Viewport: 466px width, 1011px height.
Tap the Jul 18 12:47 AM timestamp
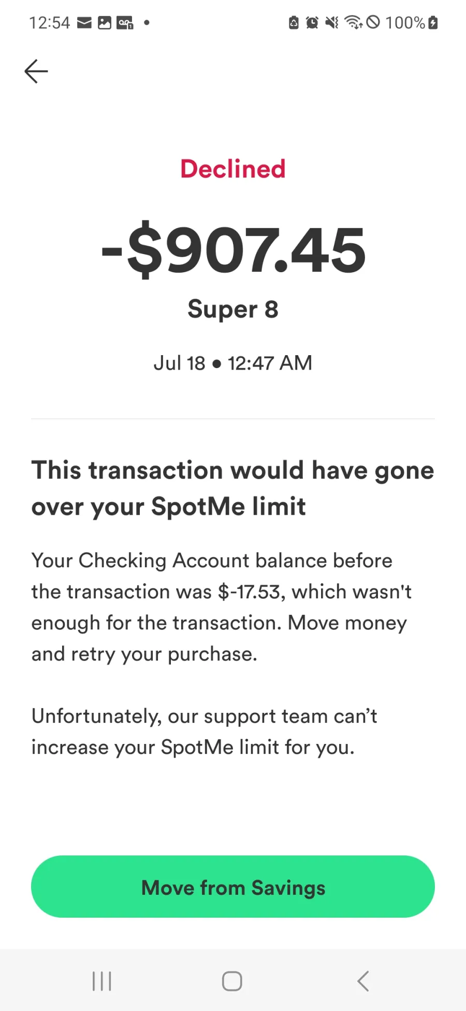233,363
